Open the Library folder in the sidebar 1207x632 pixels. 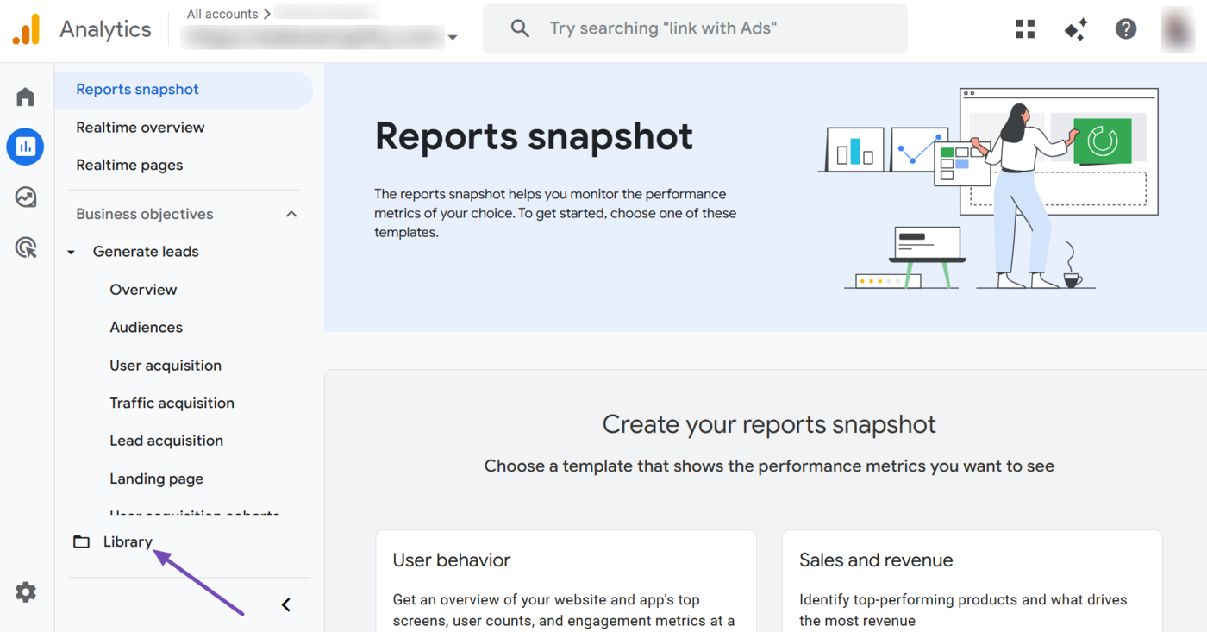[127, 541]
